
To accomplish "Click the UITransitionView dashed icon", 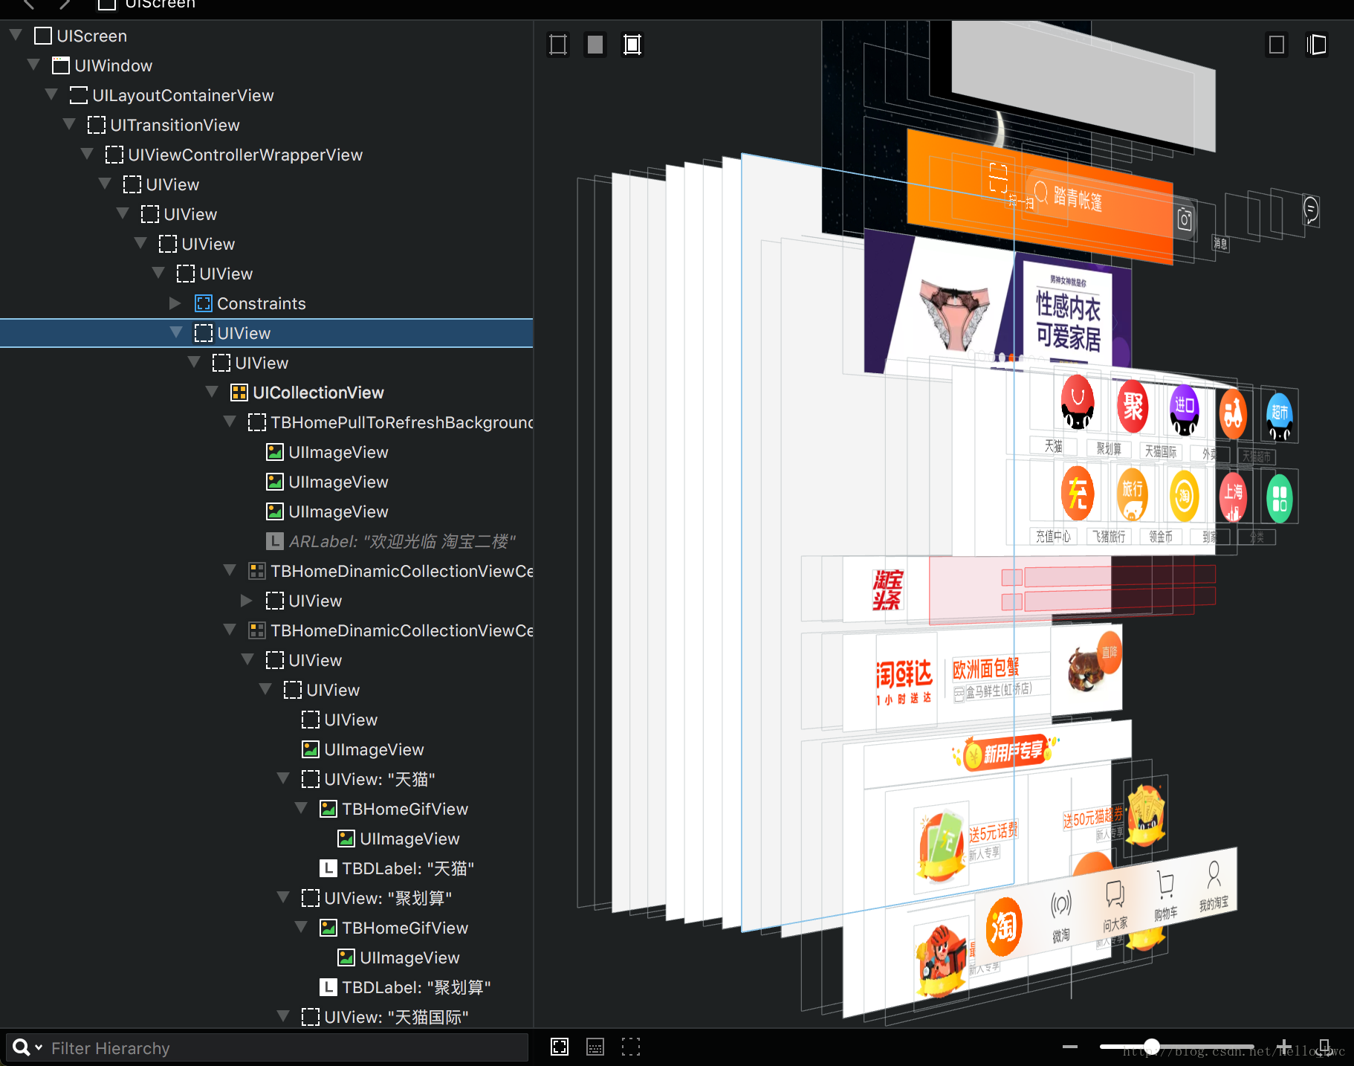I will pos(97,125).
